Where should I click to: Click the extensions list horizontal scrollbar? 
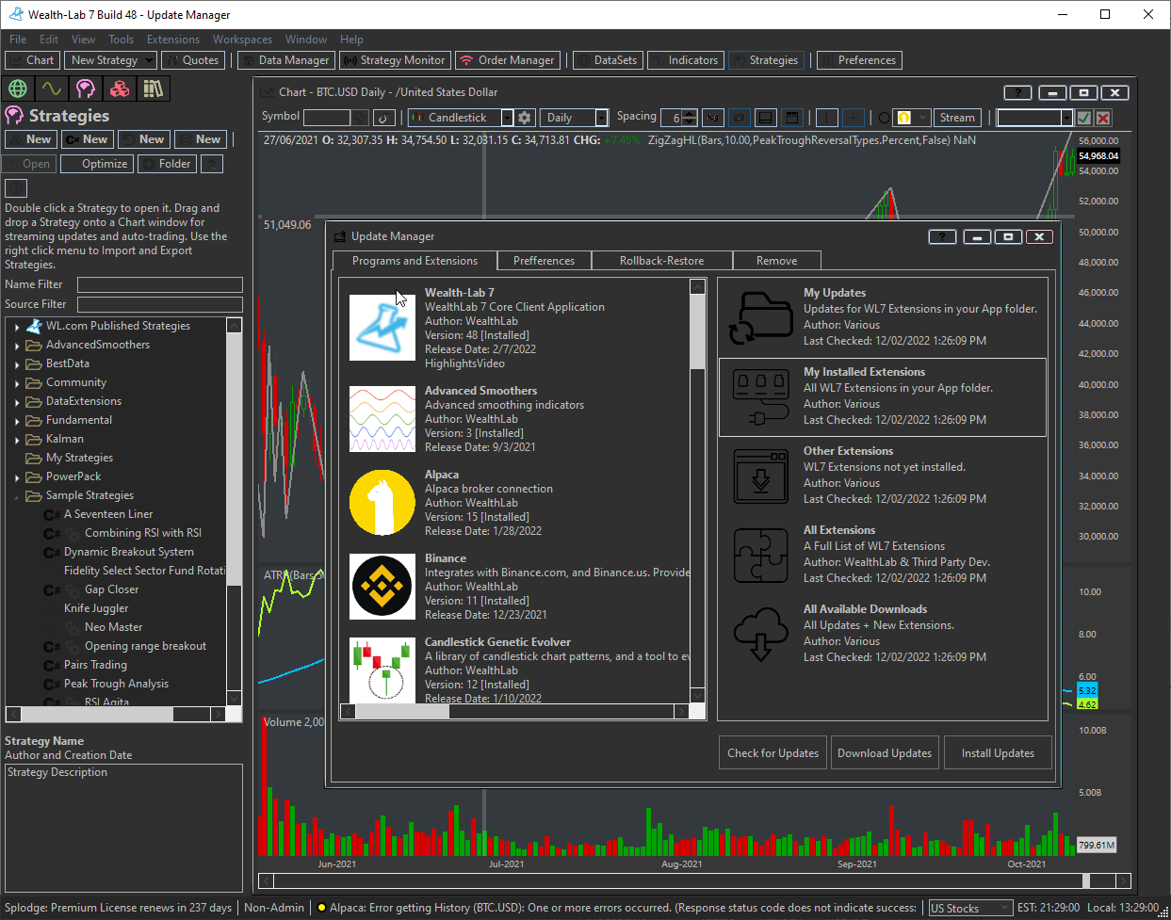pos(515,711)
